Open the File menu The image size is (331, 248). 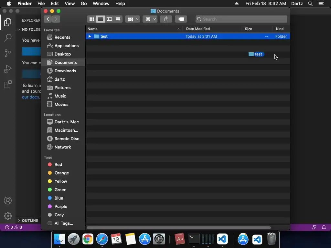pyautogui.click(x=41, y=4)
